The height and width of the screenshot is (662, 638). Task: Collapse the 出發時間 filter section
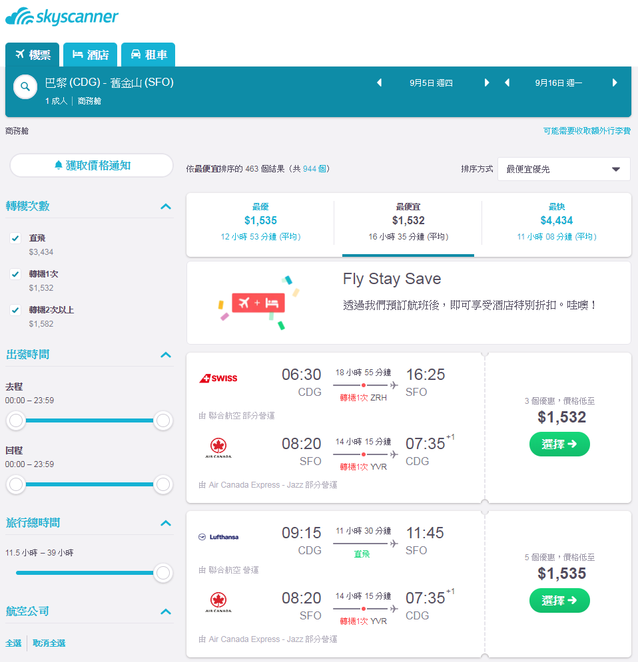pyautogui.click(x=166, y=355)
